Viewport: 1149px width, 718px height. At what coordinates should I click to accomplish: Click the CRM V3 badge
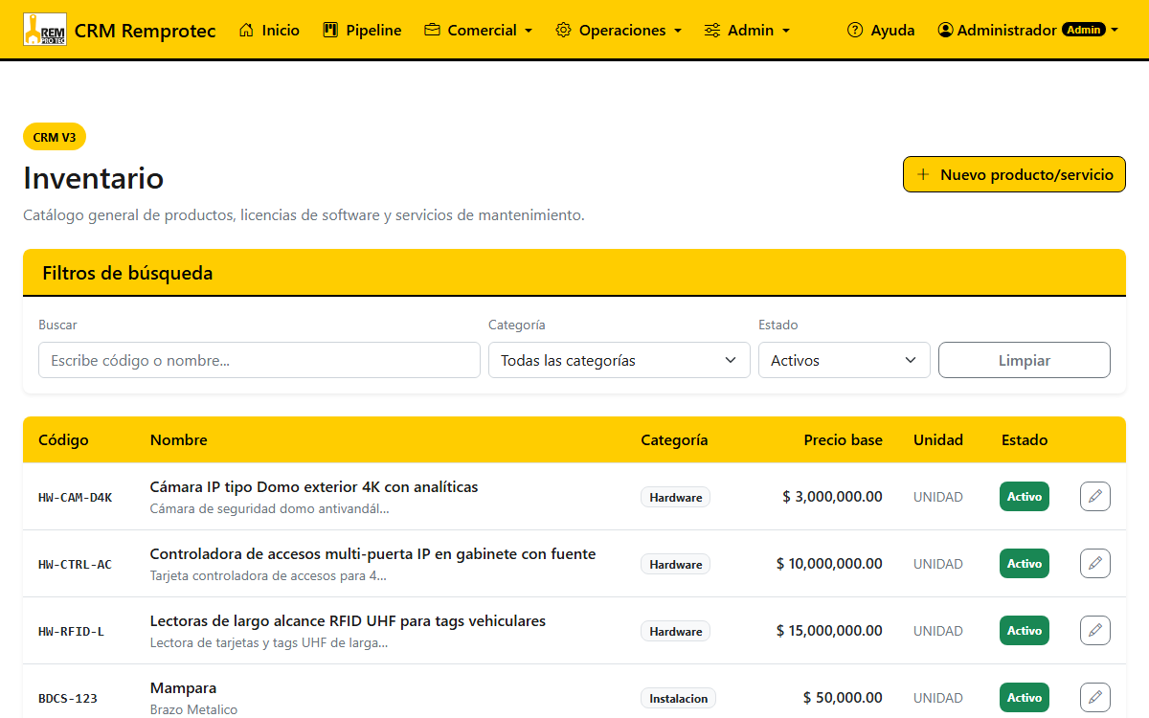[x=55, y=137]
